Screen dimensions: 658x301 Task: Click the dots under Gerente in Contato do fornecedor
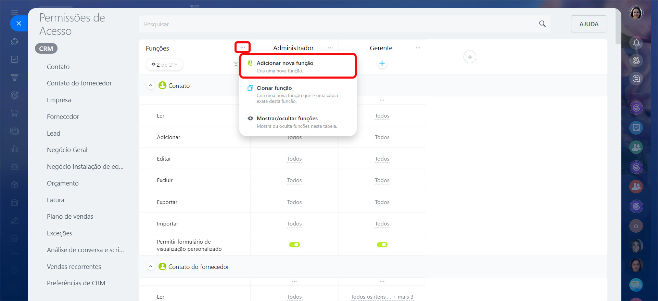tap(382, 282)
